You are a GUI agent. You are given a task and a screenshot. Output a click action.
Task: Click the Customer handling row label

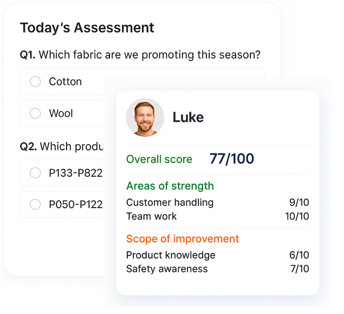[x=170, y=203]
